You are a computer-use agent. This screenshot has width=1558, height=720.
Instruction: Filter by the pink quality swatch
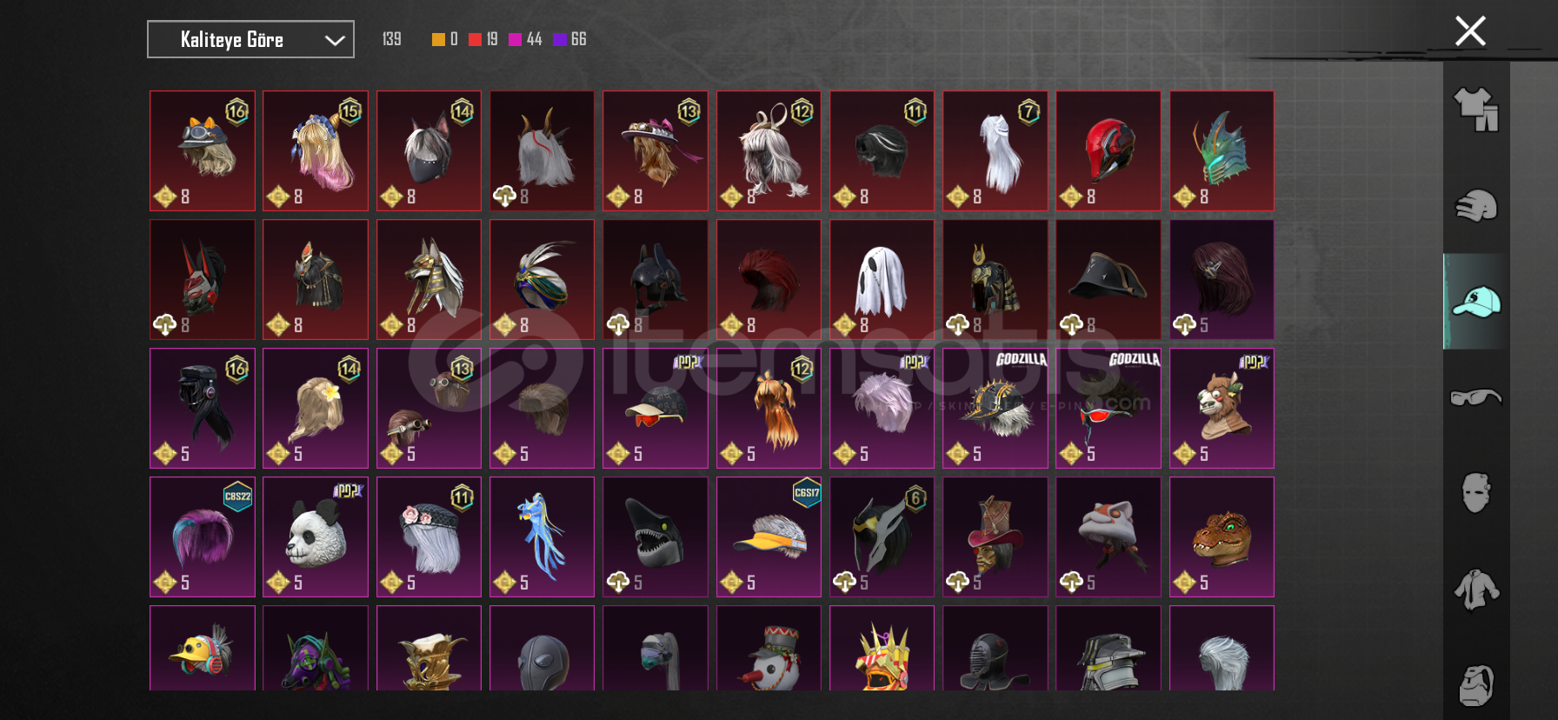515,39
